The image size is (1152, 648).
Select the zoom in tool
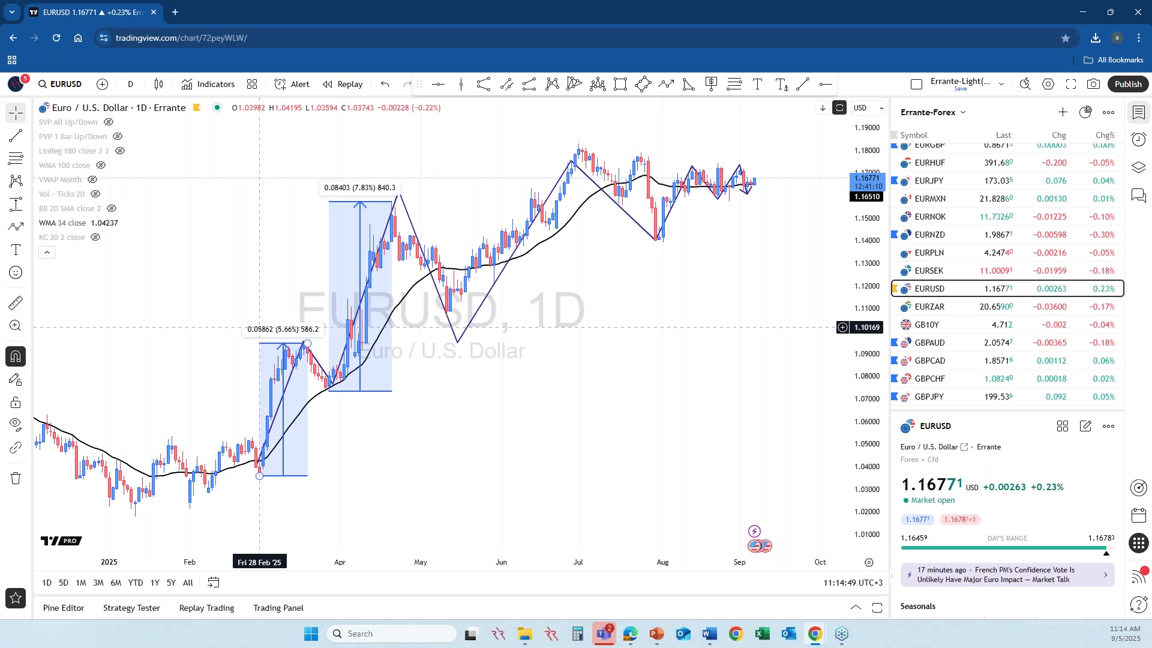[x=16, y=326]
